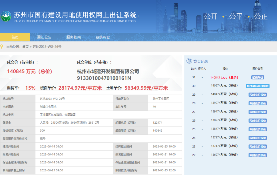Click the 137974万元 bid in round 24

224,138
